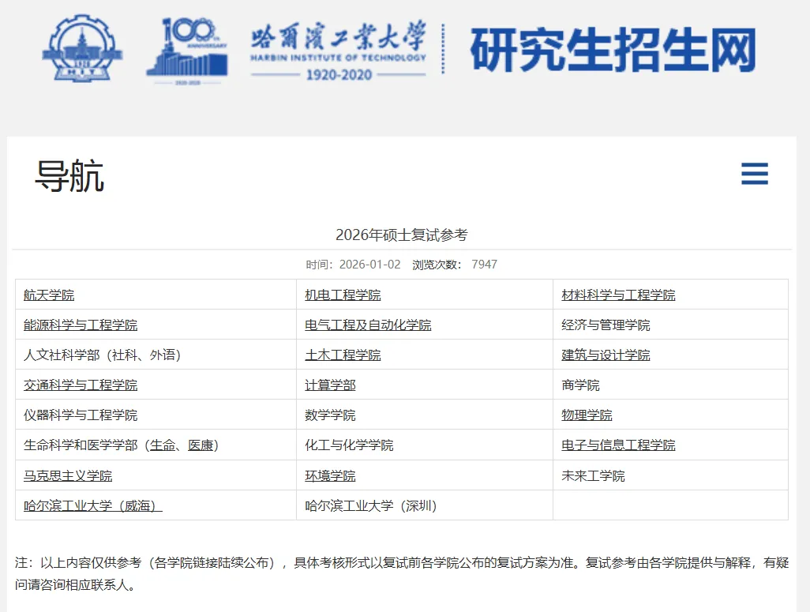
Task: Open the hamburger navigation menu
Action: point(754,174)
